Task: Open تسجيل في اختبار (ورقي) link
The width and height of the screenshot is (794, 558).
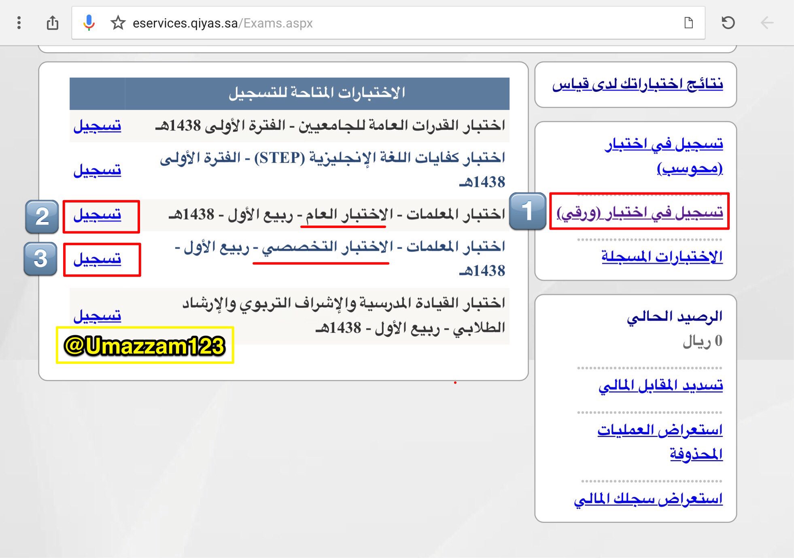Action: coord(639,212)
